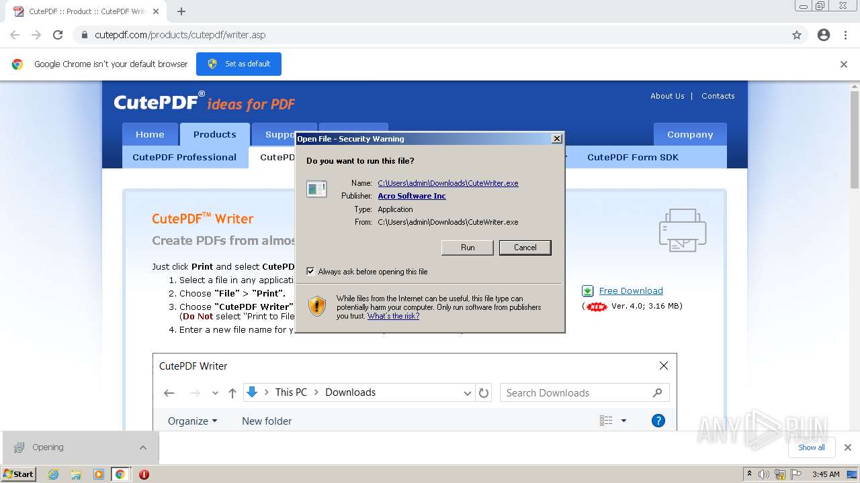Image resolution: width=860 pixels, height=483 pixels.
Task: Dismiss the default browser info bar
Action: 844,64
